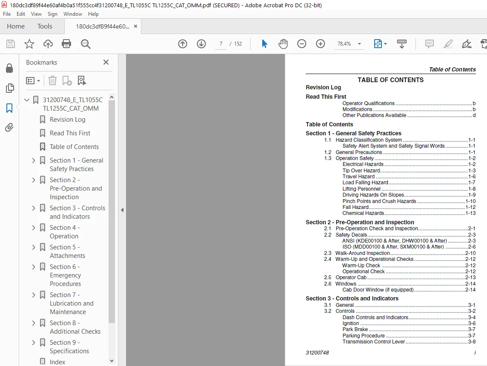Image resolution: width=487 pixels, height=366 pixels.
Task: Expand Section 6 - Emergency Procedures bookmark
Action: [34, 267]
